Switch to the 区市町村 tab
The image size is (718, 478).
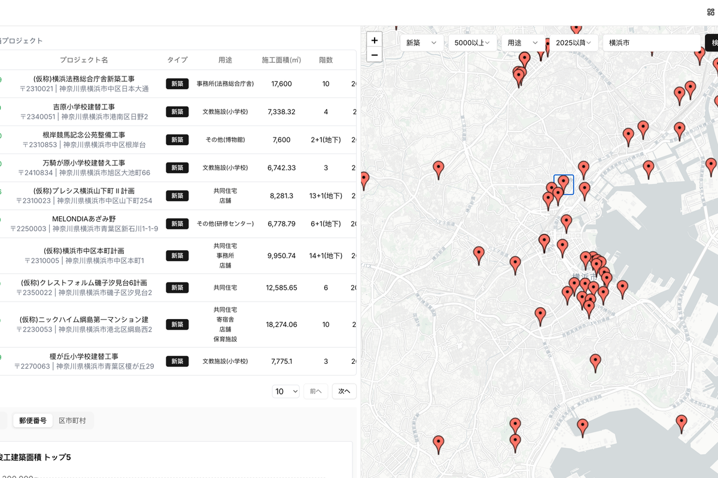72,421
